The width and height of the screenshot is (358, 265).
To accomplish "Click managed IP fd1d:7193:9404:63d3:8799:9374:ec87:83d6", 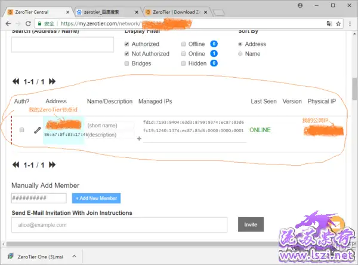I will (x=193, y=122).
